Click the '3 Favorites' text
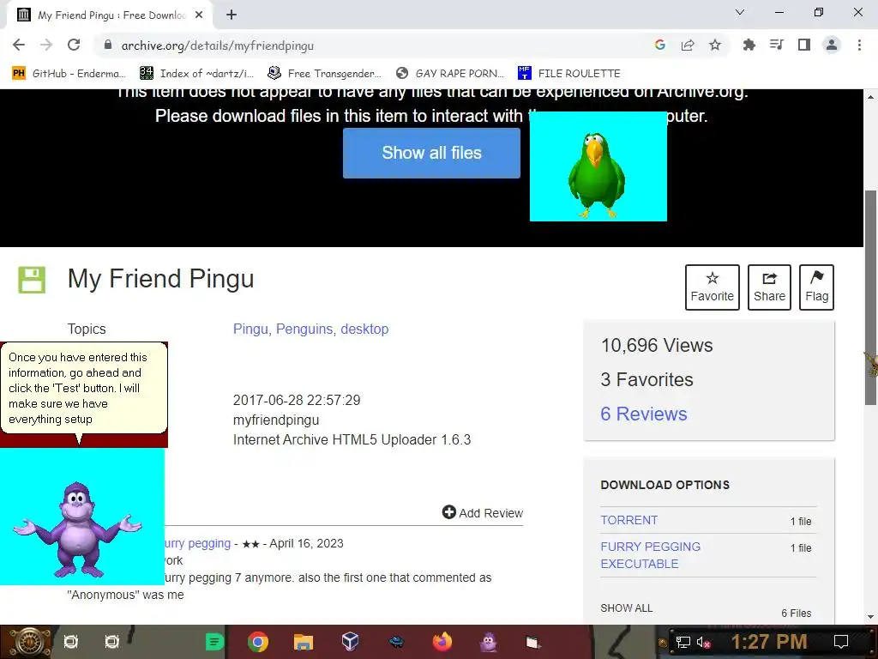Screen dimensions: 878x659 click(646, 379)
